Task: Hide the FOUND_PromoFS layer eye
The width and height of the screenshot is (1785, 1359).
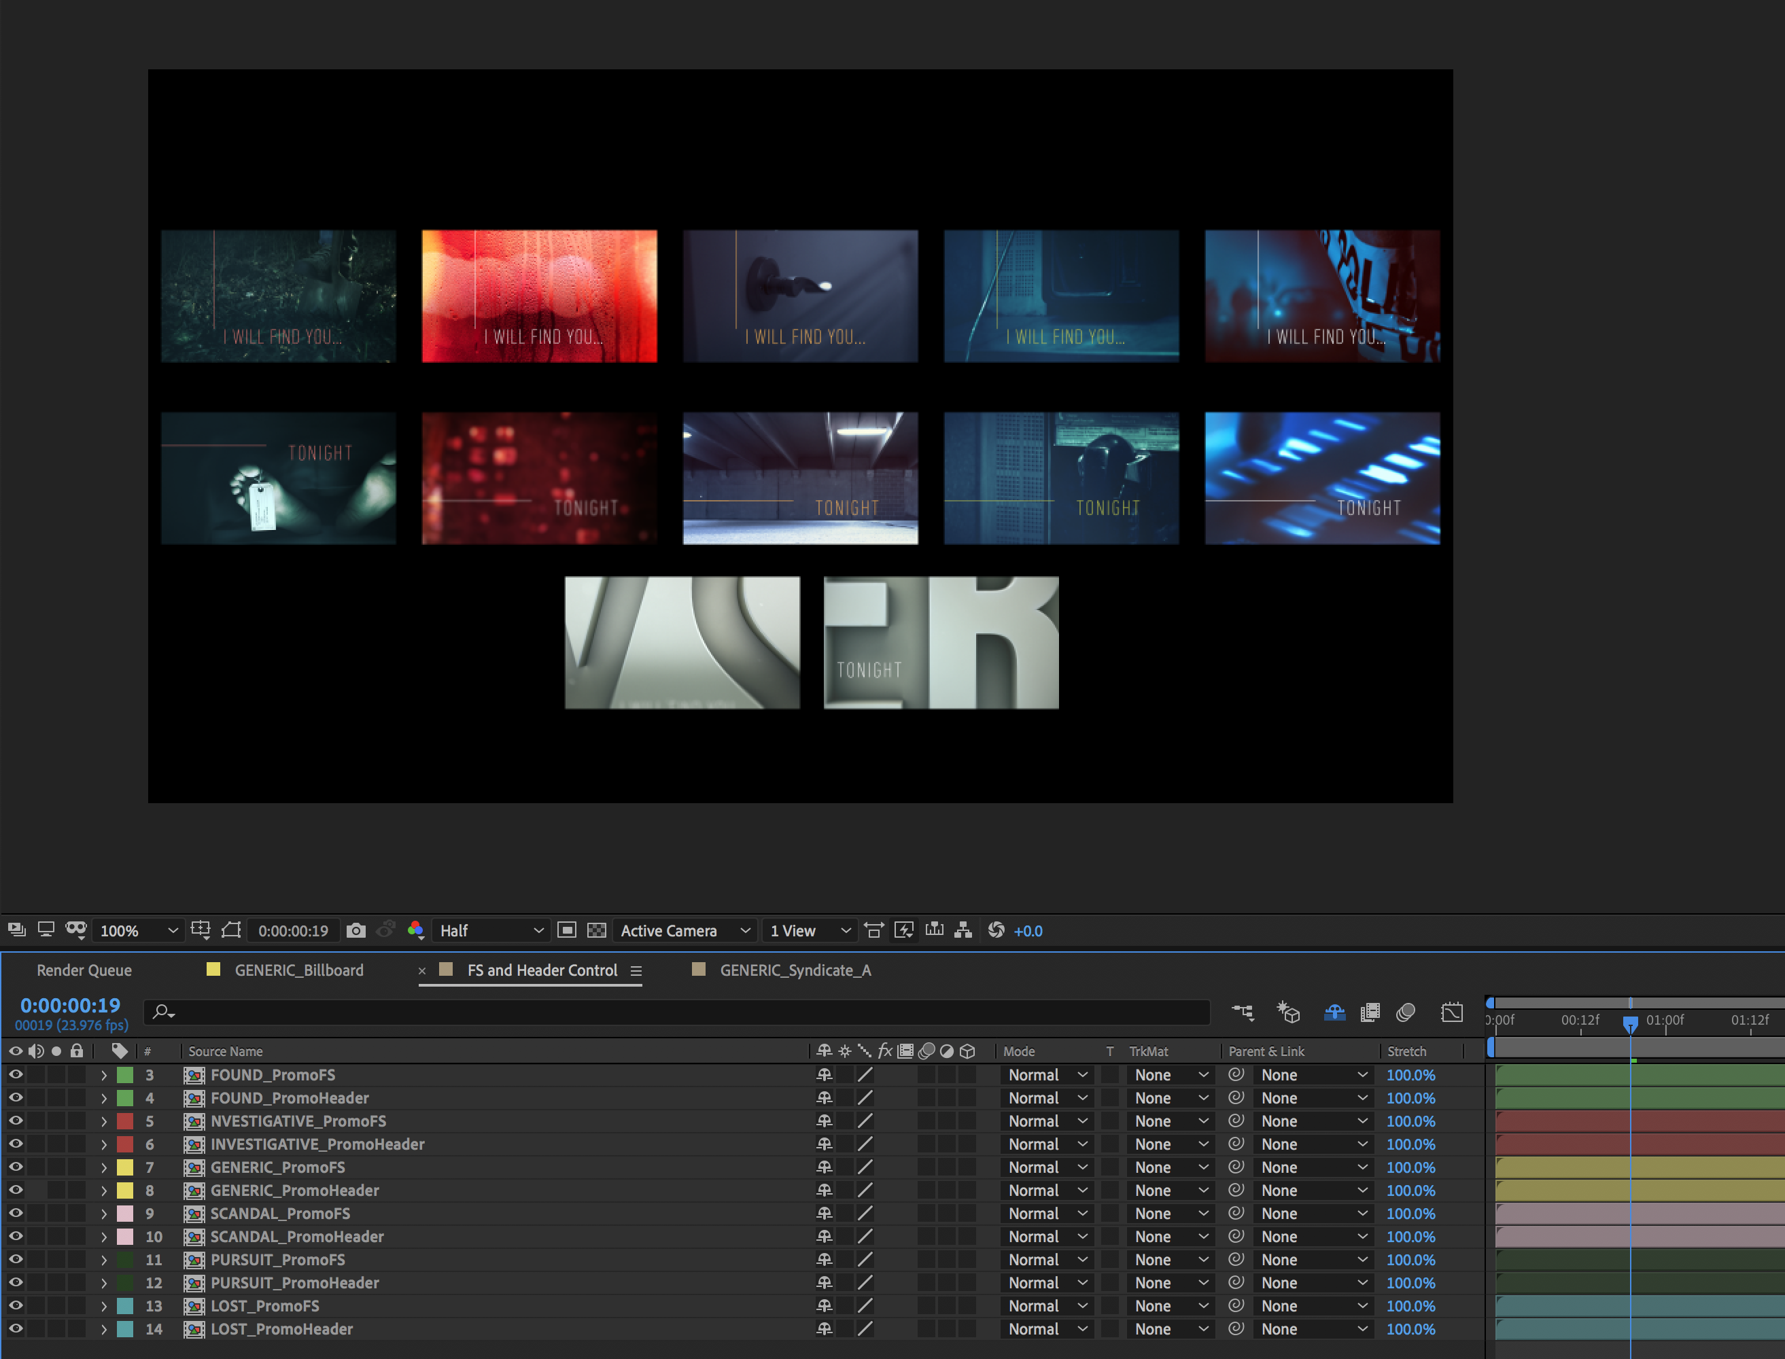Action: click(x=16, y=1074)
